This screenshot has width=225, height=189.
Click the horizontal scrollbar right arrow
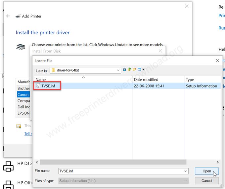(x=218, y=162)
